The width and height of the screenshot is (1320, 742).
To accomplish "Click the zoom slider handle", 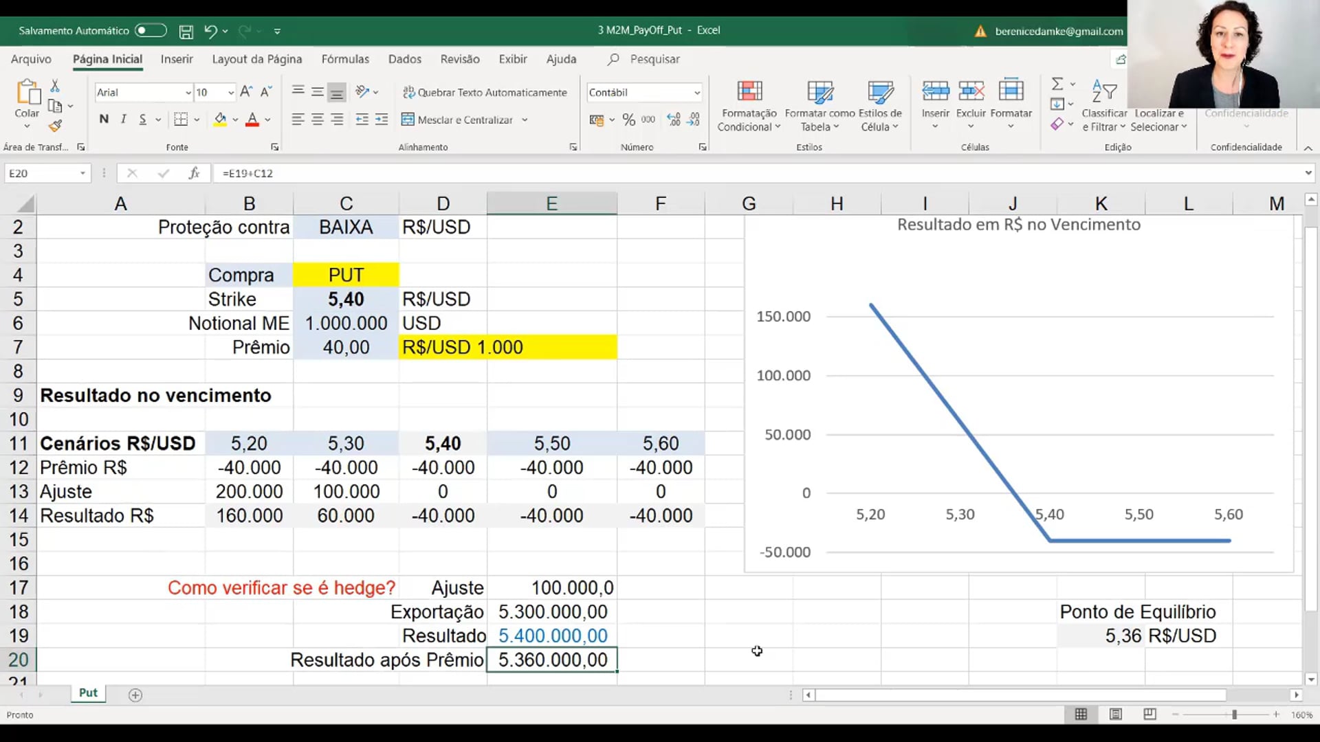I will [1234, 715].
